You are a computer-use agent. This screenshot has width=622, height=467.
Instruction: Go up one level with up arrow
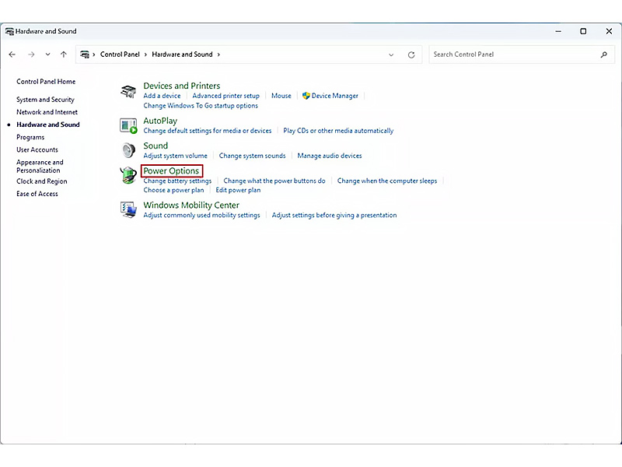click(x=64, y=54)
